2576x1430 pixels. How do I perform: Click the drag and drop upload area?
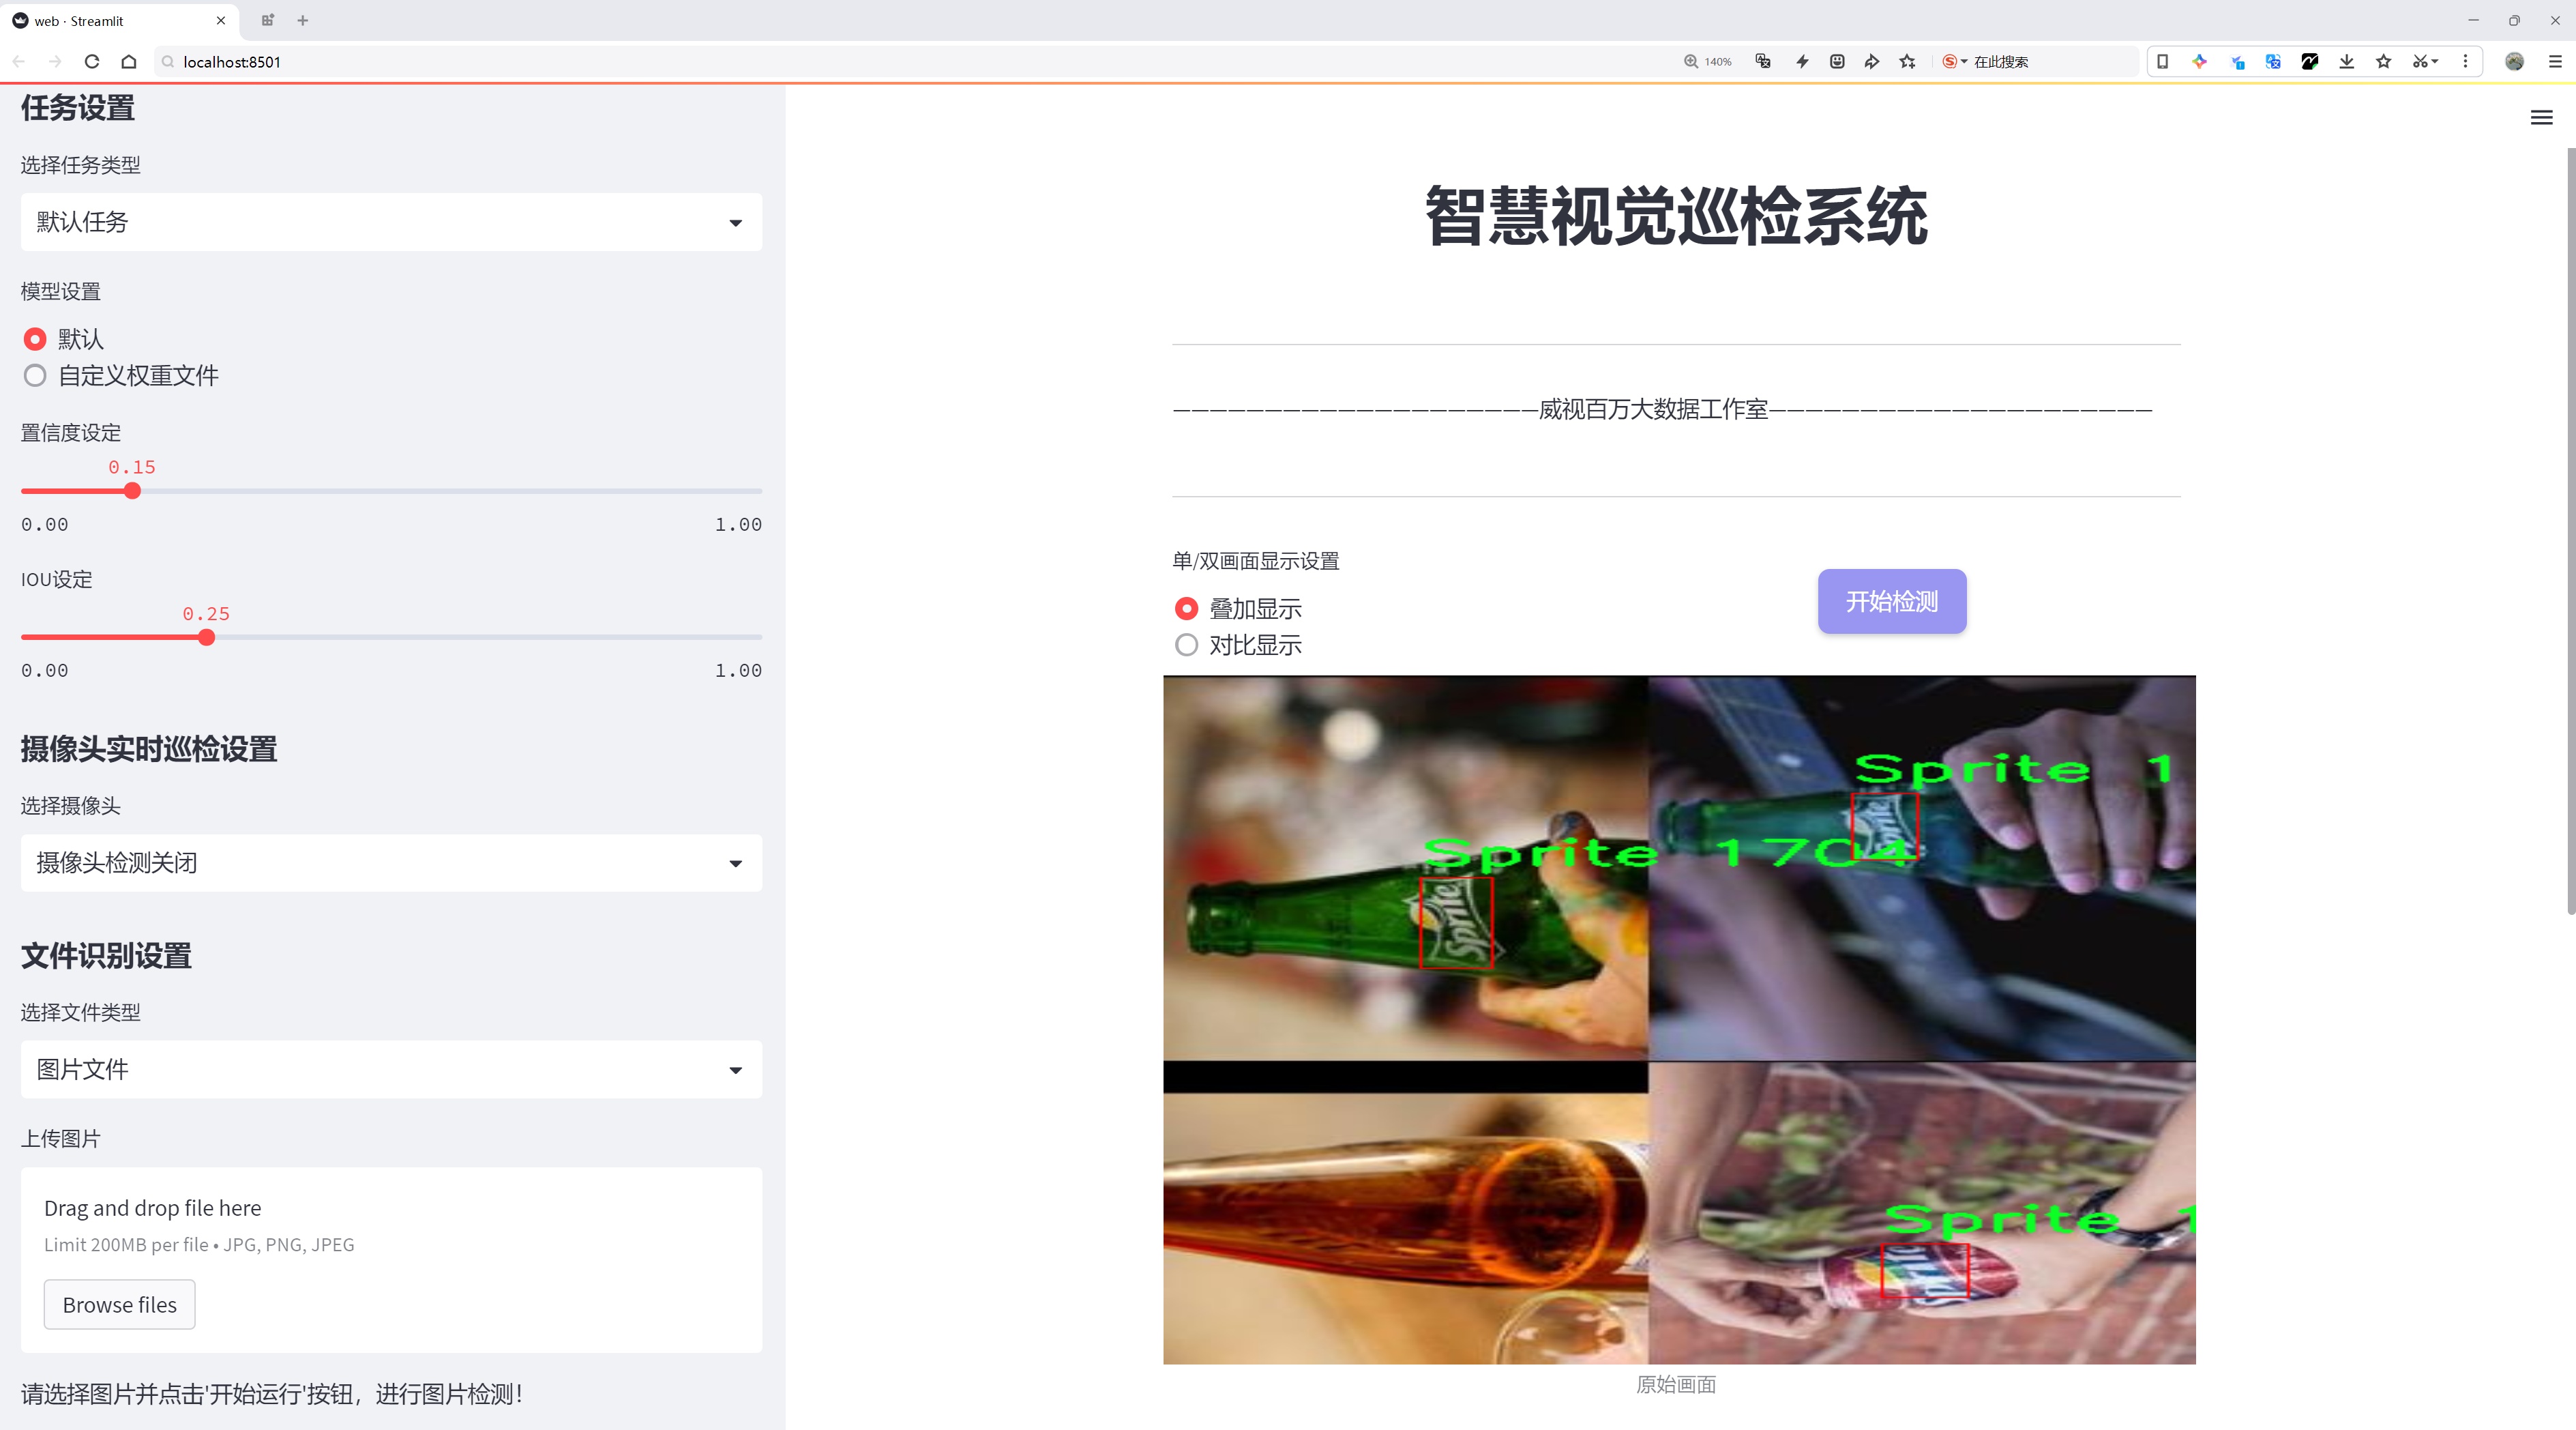(x=391, y=1260)
